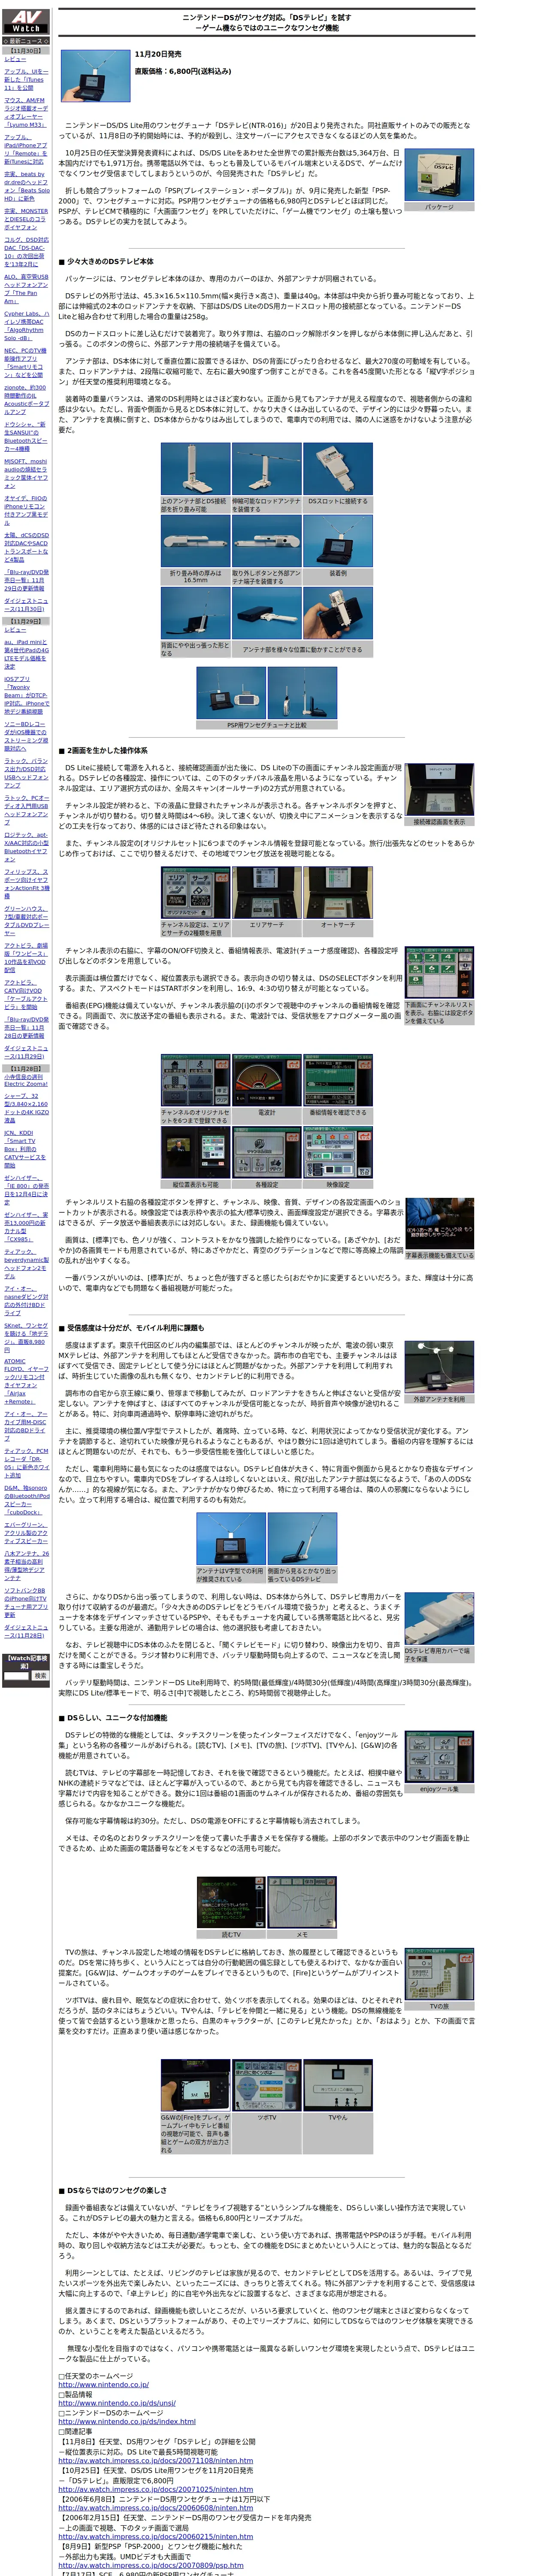This screenshot has height=2576, width=551.
Task: Visit the http://www.nintendo.co.jp/ homepage link
Action: (x=103, y=2385)
